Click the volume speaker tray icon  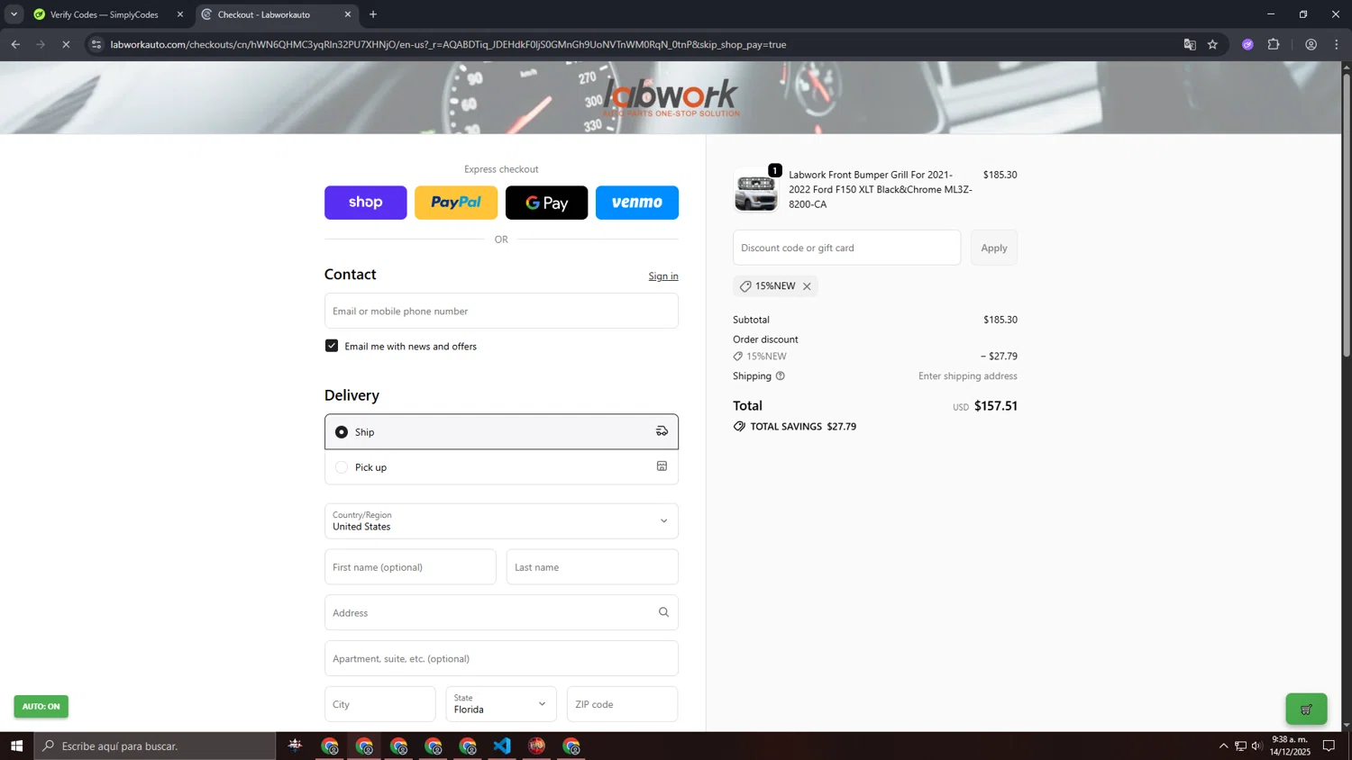pos(1256,746)
